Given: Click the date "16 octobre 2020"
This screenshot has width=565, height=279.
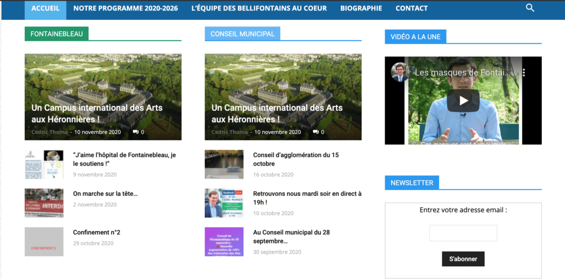Looking at the screenshot, I should point(273,175).
